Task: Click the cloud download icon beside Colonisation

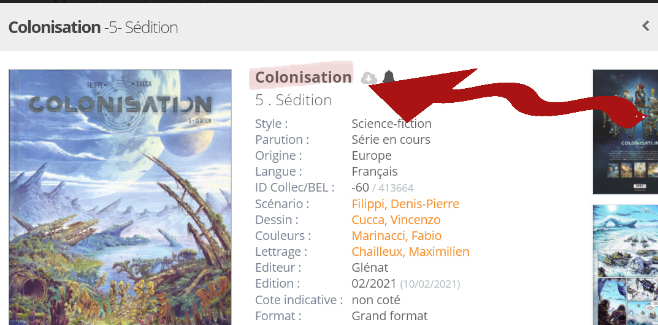Action: [368, 78]
